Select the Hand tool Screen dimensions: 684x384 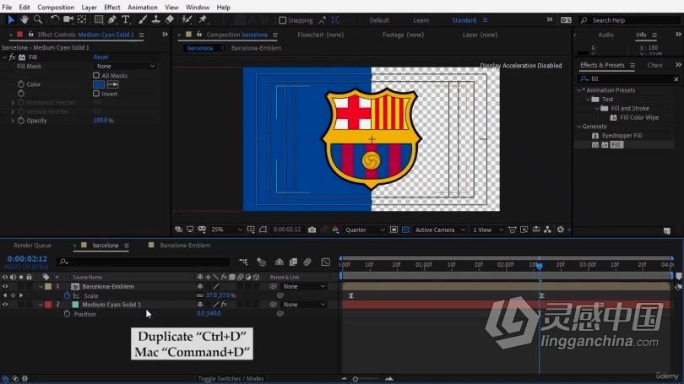pyautogui.click(x=24, y=19)
